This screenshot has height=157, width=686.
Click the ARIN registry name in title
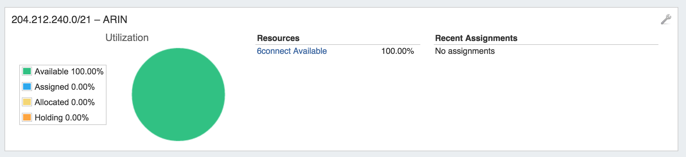(115, 20)
